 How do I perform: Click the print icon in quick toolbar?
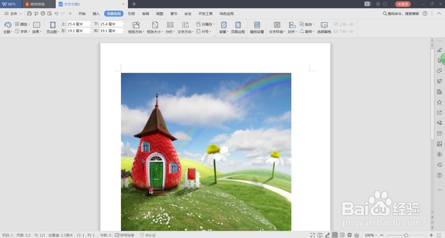pos(43,14)
